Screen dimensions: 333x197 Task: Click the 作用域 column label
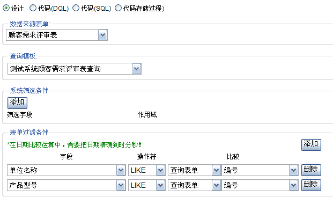pos(147,115)
